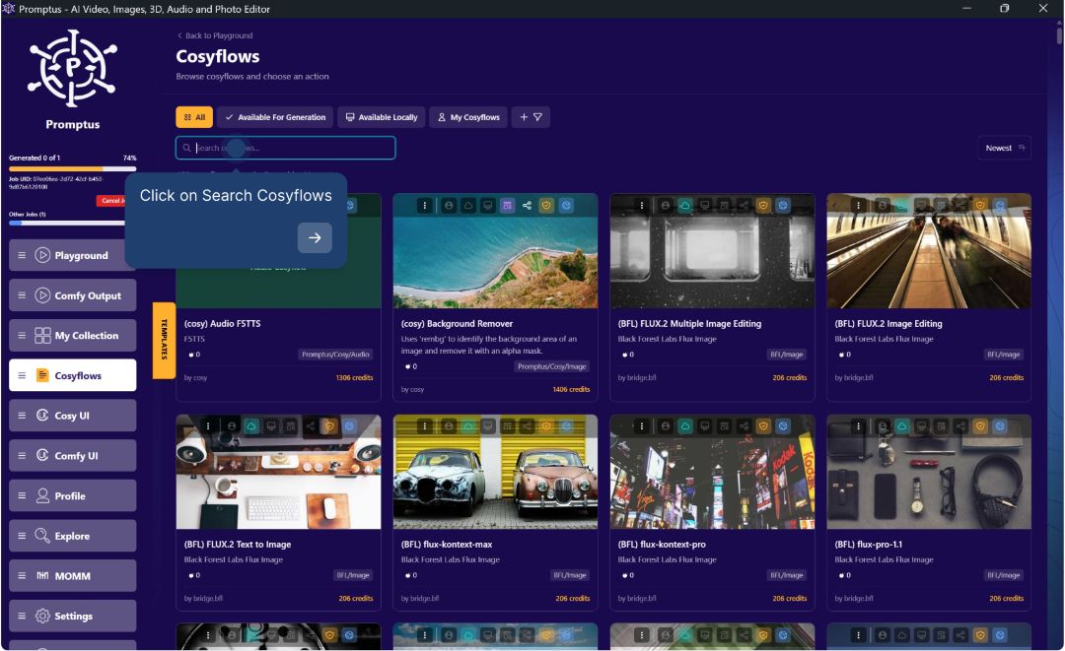Screen dimensions: 1065x651
Task: Click the Promptus/Cosy/Audio tag
Action: tap(335, 354)
